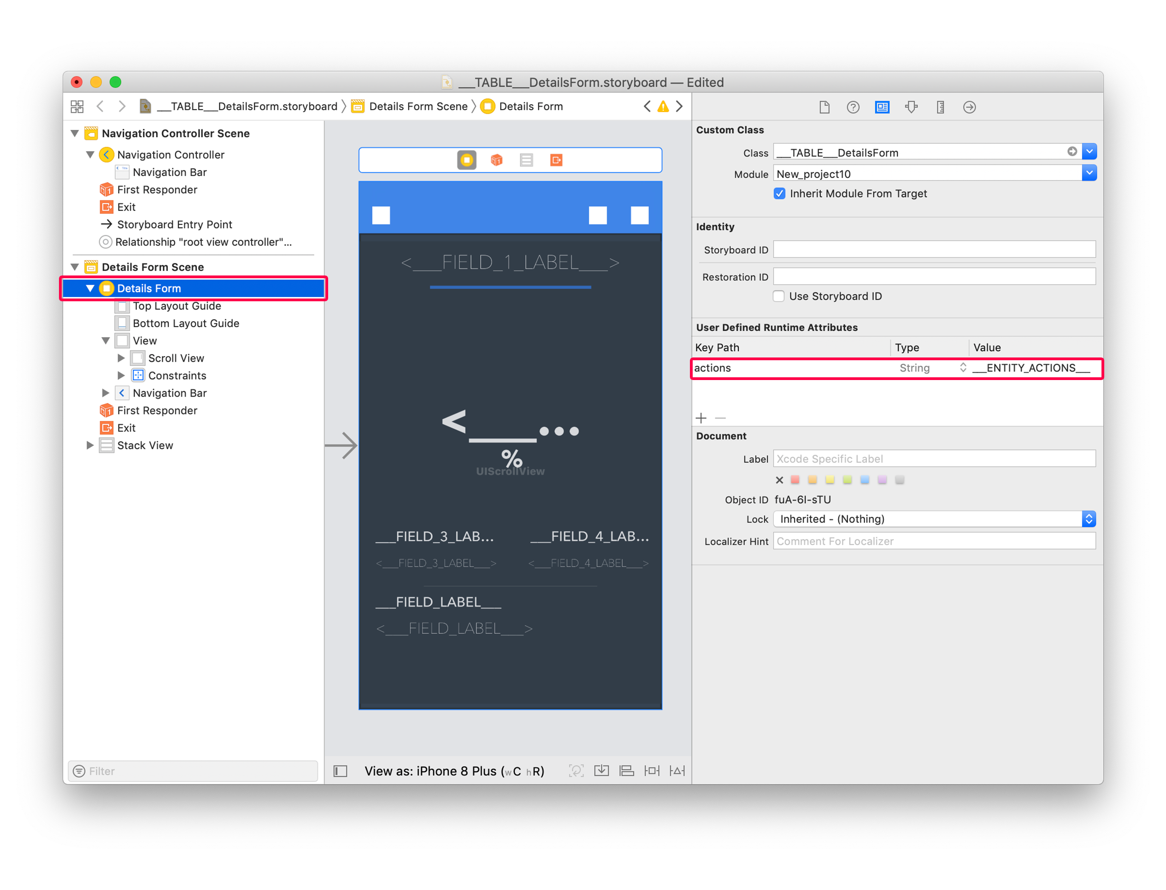
Task: Collapse the Details Form controller item
Action: pyautogui.click(x=90, y=288)
